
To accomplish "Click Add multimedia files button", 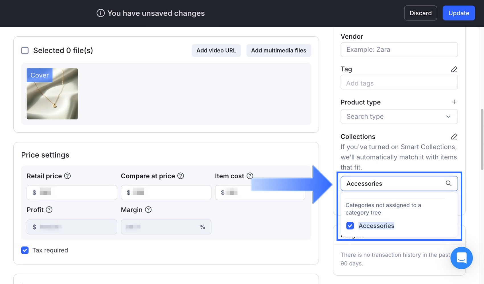I will [278, 51].
